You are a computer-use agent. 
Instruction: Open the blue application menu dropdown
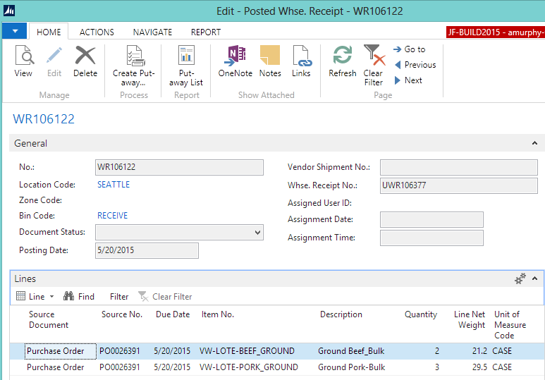[x=15, y=31]
